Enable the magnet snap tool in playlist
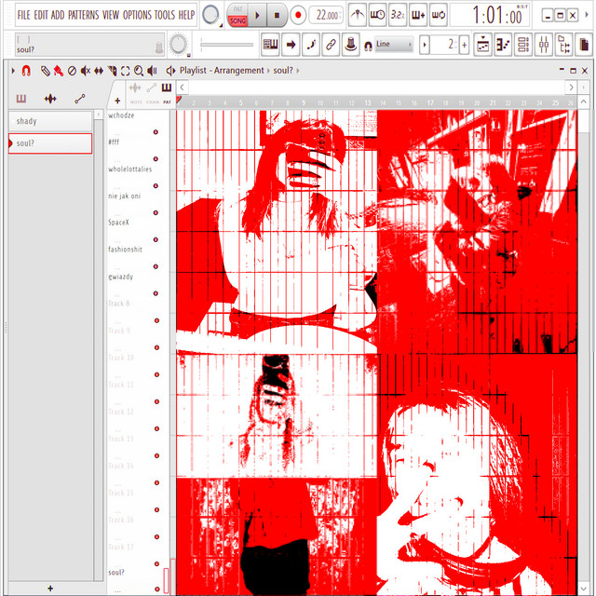596x596 pixels. 26,71
